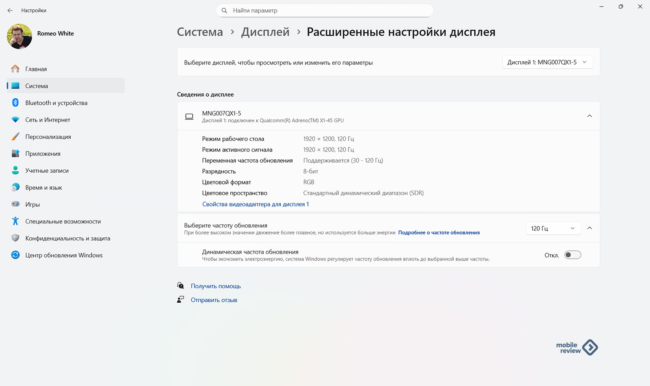This screenshot has height=386, width=650.
Task: Collapse the MNG007QX1-5 display info section
Action: [x=589, y=116]
